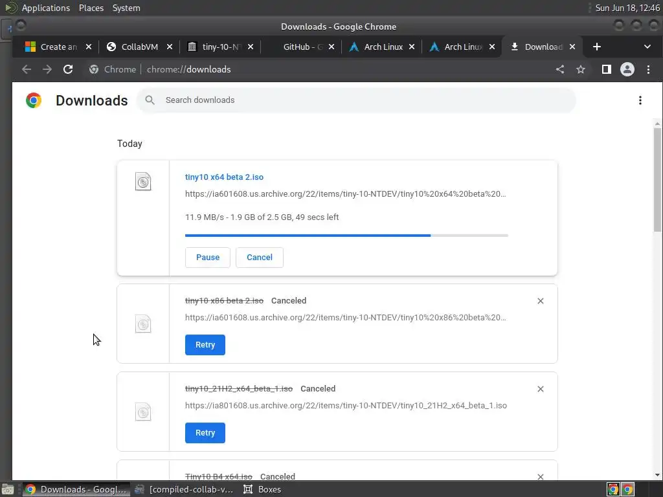Click the Today date heading

[x=129, y=144]
